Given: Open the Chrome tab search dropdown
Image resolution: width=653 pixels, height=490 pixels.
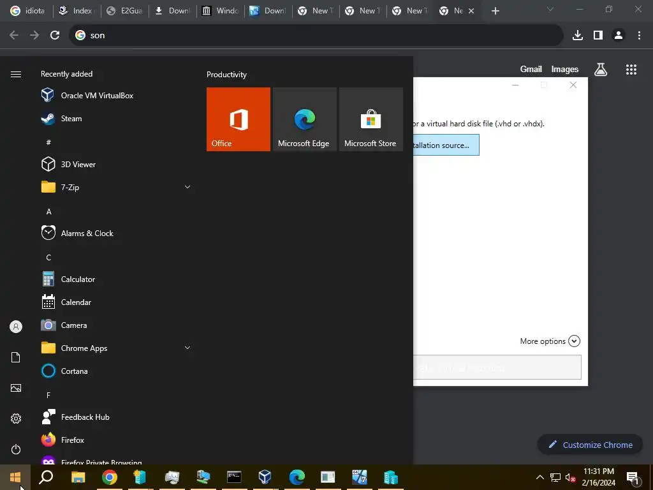Looking at the screenshot, I should 550,10.
